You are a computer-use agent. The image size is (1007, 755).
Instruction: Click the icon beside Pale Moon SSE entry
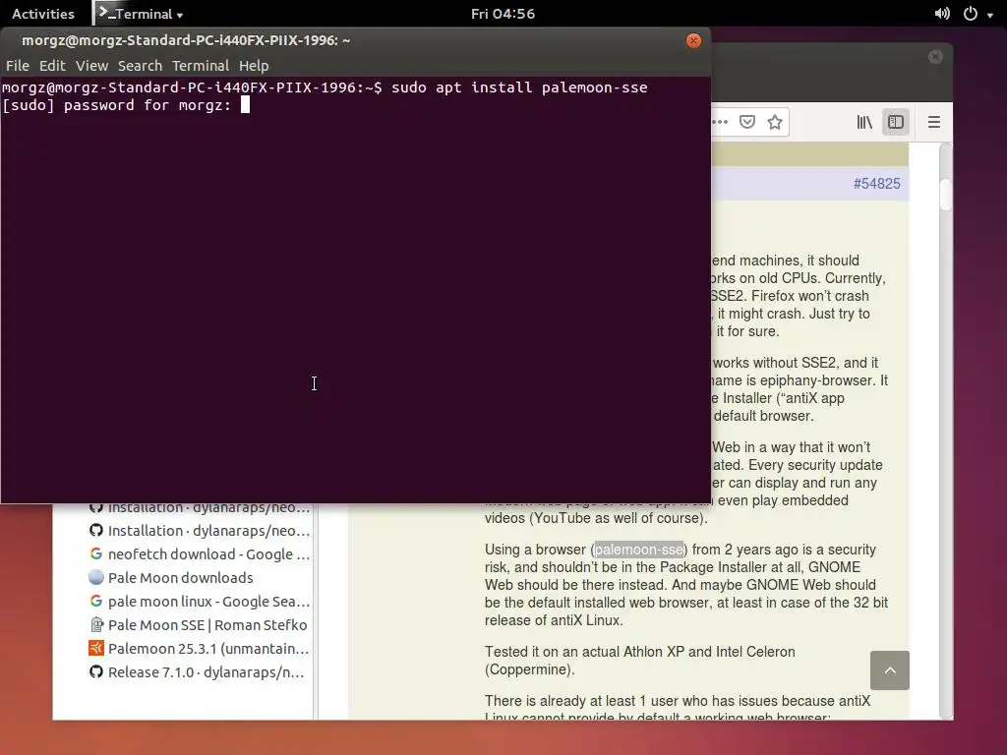95,624
